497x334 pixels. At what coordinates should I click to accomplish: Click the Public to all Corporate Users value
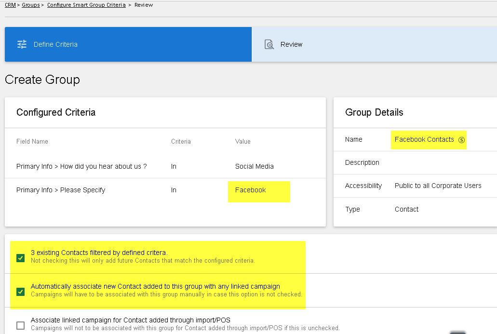[438, 186]
